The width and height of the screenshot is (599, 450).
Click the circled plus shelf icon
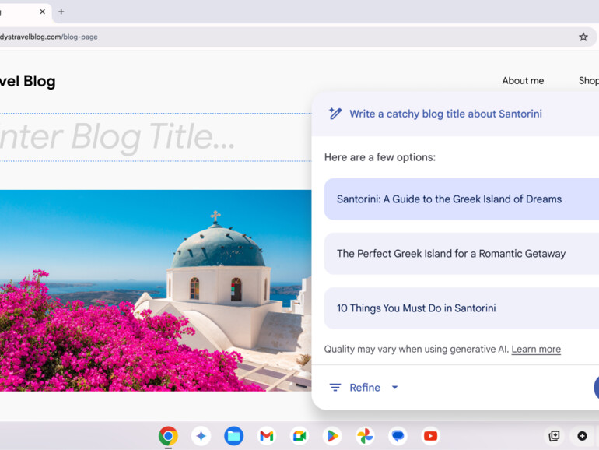pos(582,436)
